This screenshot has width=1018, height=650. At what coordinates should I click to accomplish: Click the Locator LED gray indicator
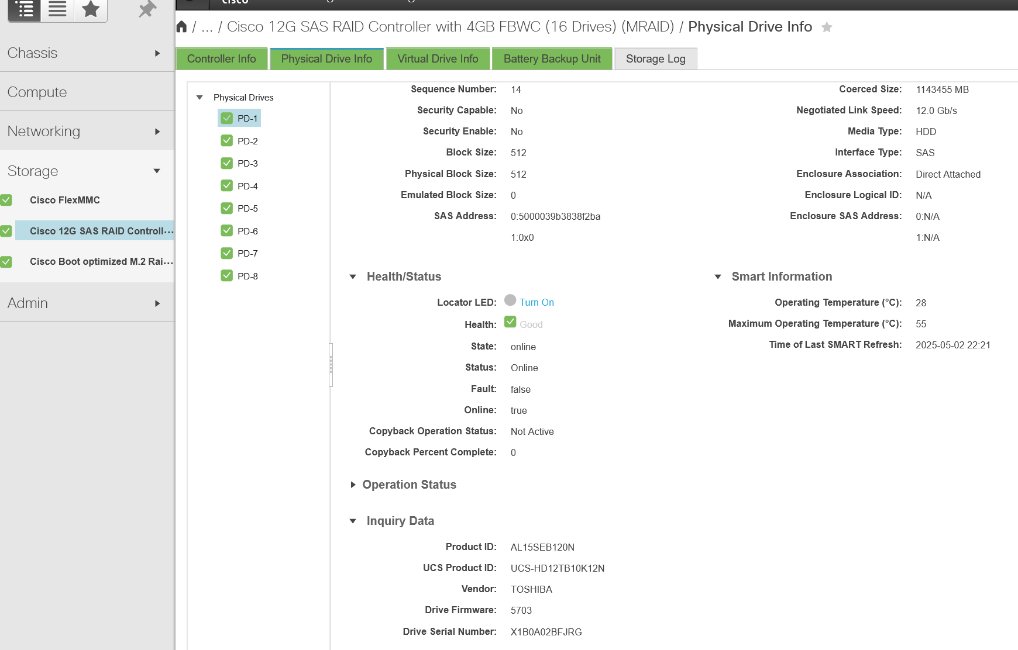coord(510,300)
